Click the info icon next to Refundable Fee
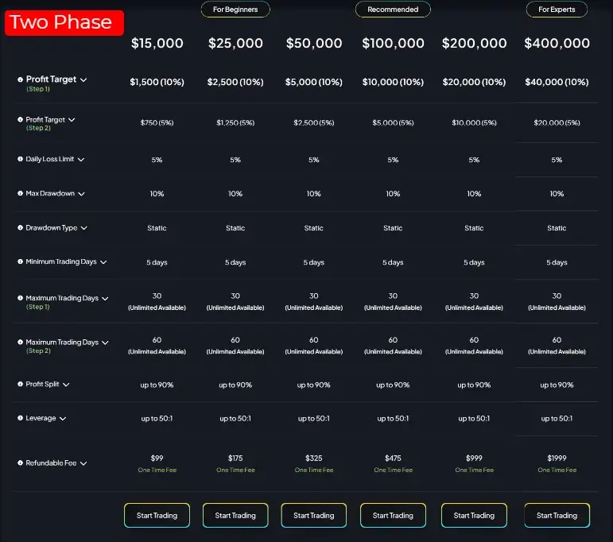The width and height of the screenshot is (613, 542). pos(20,463)
